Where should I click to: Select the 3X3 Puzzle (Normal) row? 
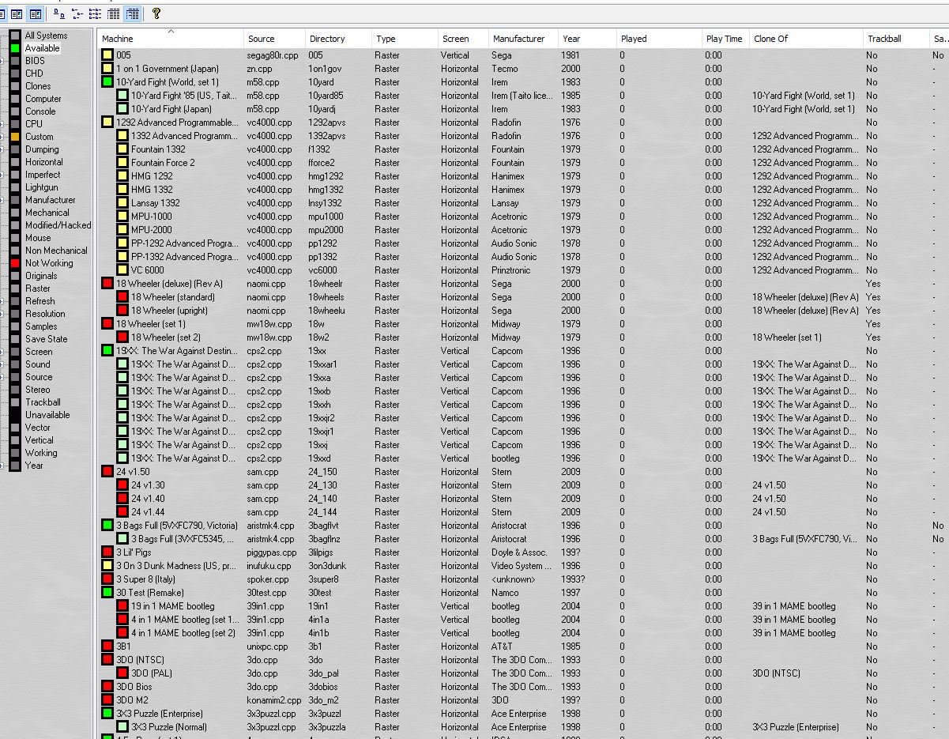pos(522,727)
